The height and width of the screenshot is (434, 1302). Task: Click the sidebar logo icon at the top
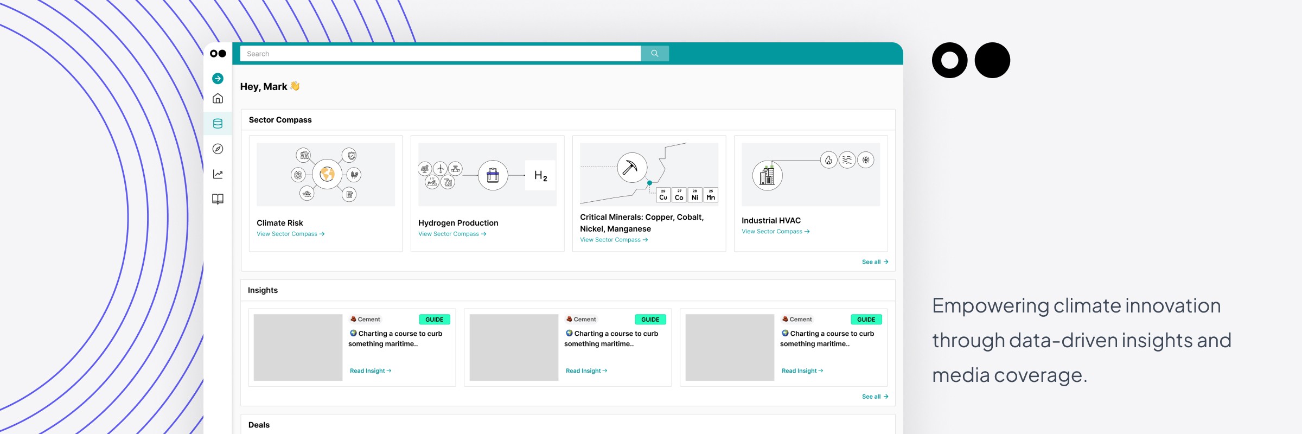click(218, 54)
